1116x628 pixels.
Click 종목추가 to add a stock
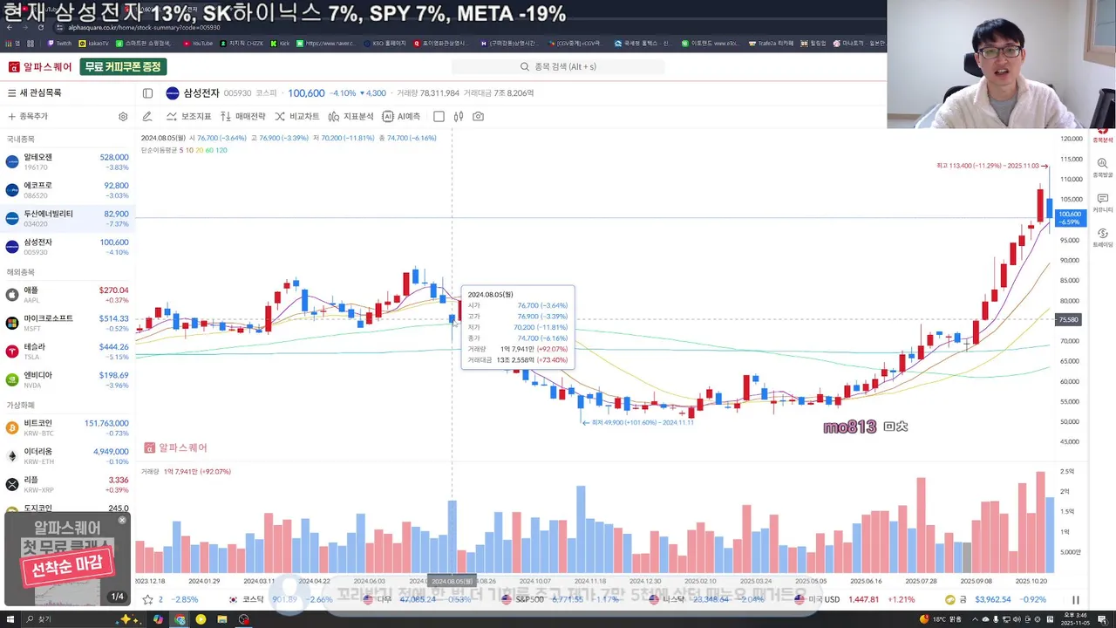28,116
